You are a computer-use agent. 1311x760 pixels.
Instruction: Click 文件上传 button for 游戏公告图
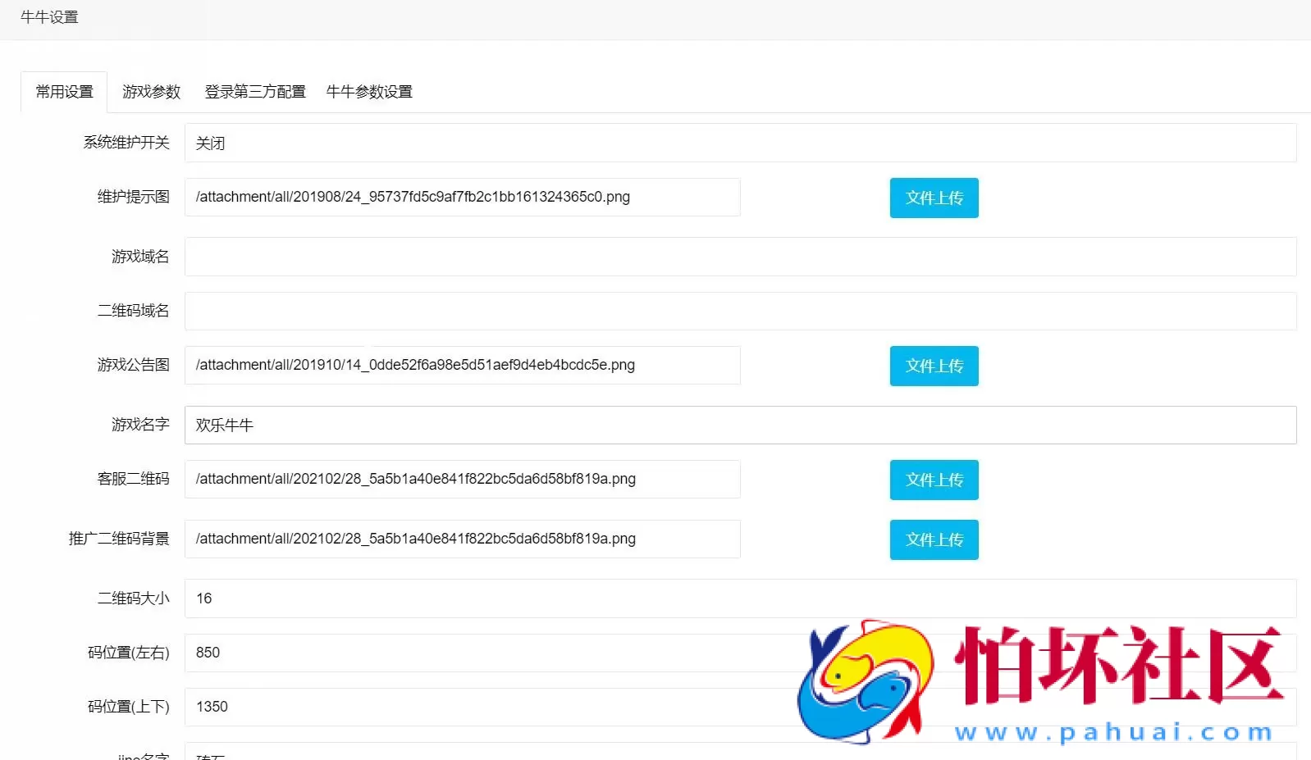(934, 366)
